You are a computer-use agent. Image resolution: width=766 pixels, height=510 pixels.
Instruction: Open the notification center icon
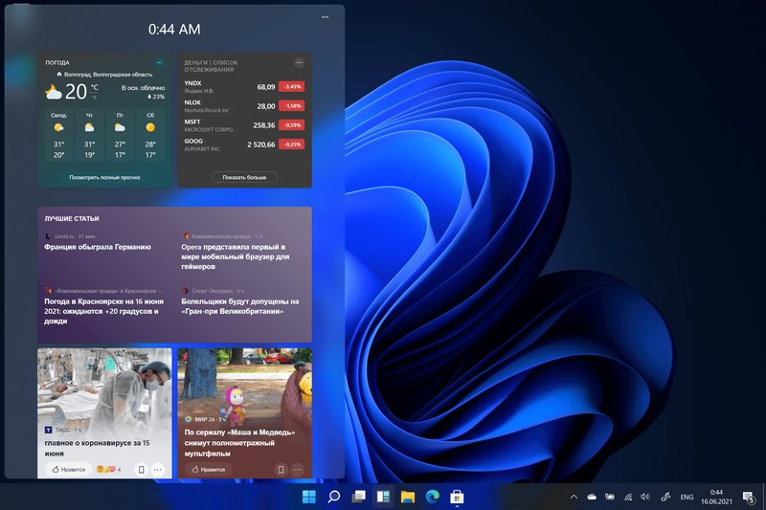pos(749,497)
